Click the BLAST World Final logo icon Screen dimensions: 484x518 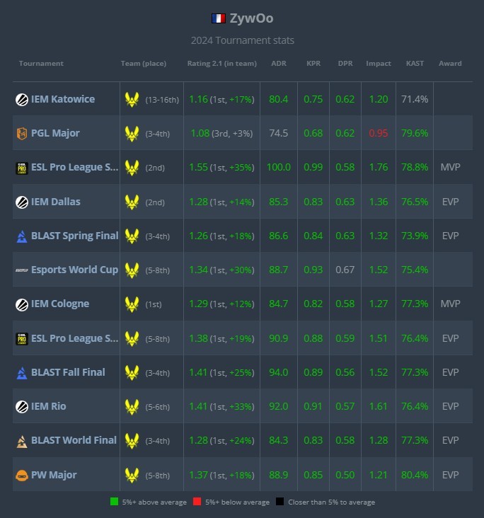pos(22,440)
